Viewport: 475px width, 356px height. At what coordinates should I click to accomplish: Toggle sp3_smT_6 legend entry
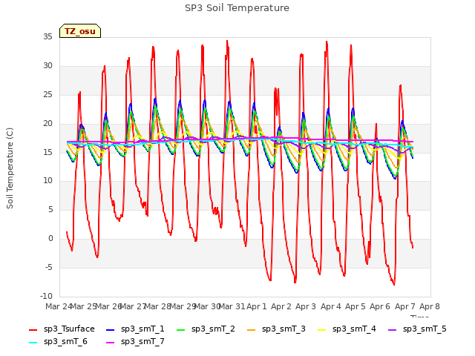pos(58,342)
